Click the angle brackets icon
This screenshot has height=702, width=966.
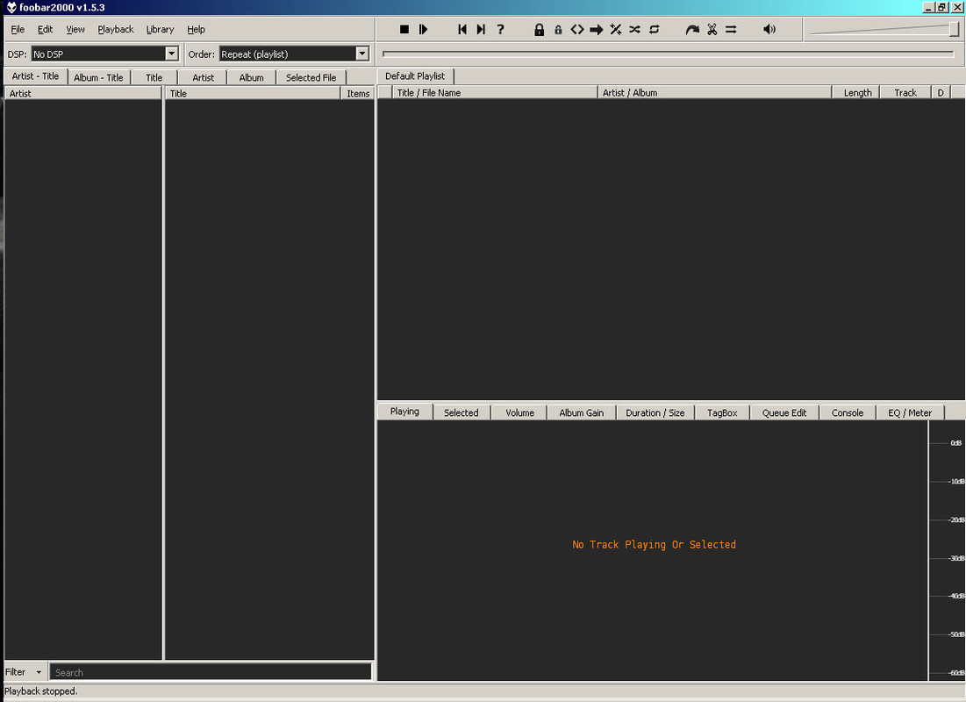click(577, 29)
